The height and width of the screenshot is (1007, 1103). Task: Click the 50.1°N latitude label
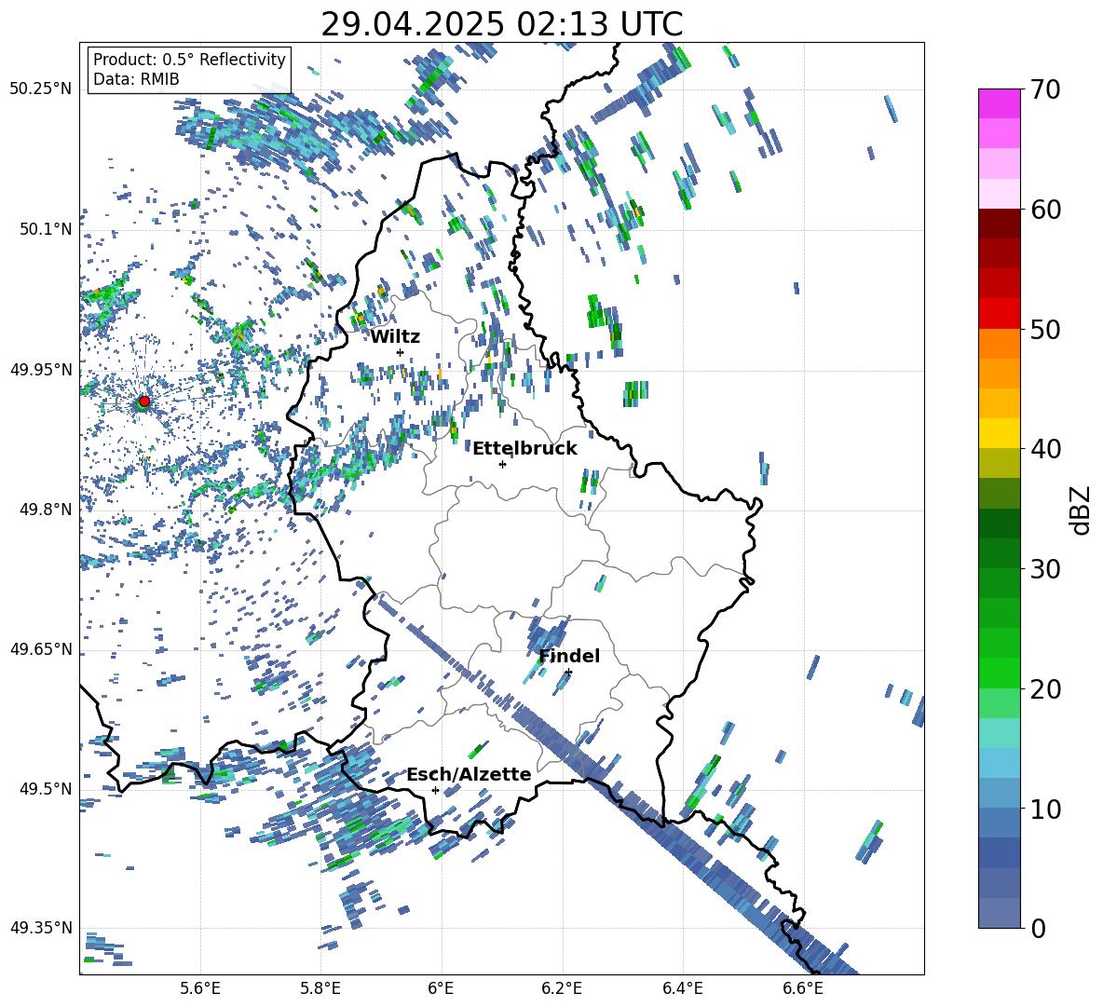[x=47, y=229]
